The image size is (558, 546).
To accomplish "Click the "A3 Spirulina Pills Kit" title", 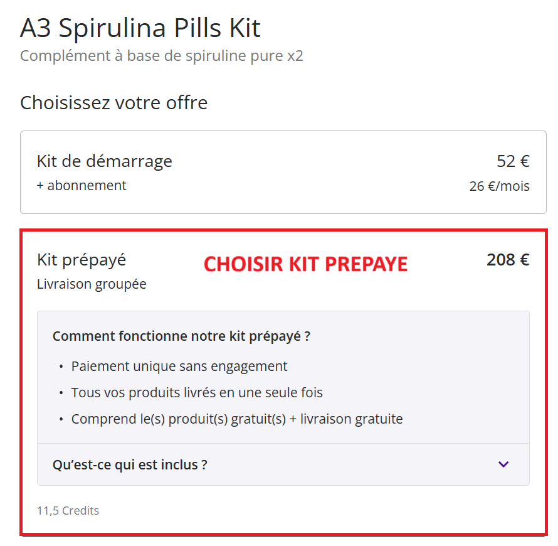I will (140, 28).
